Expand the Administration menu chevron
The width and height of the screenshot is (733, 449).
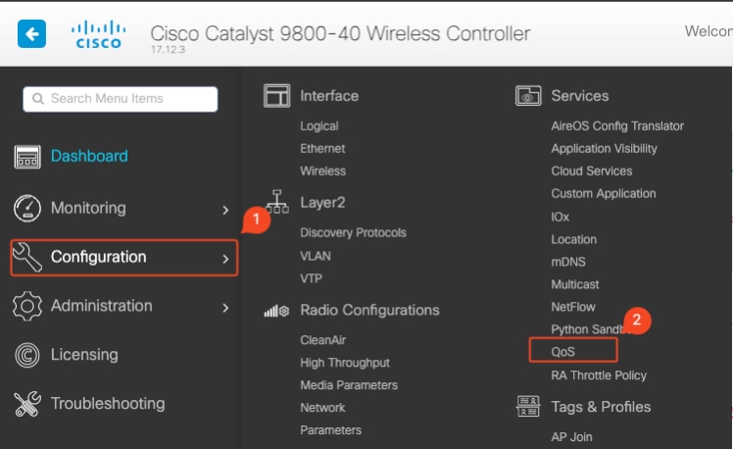coord(225,308)
